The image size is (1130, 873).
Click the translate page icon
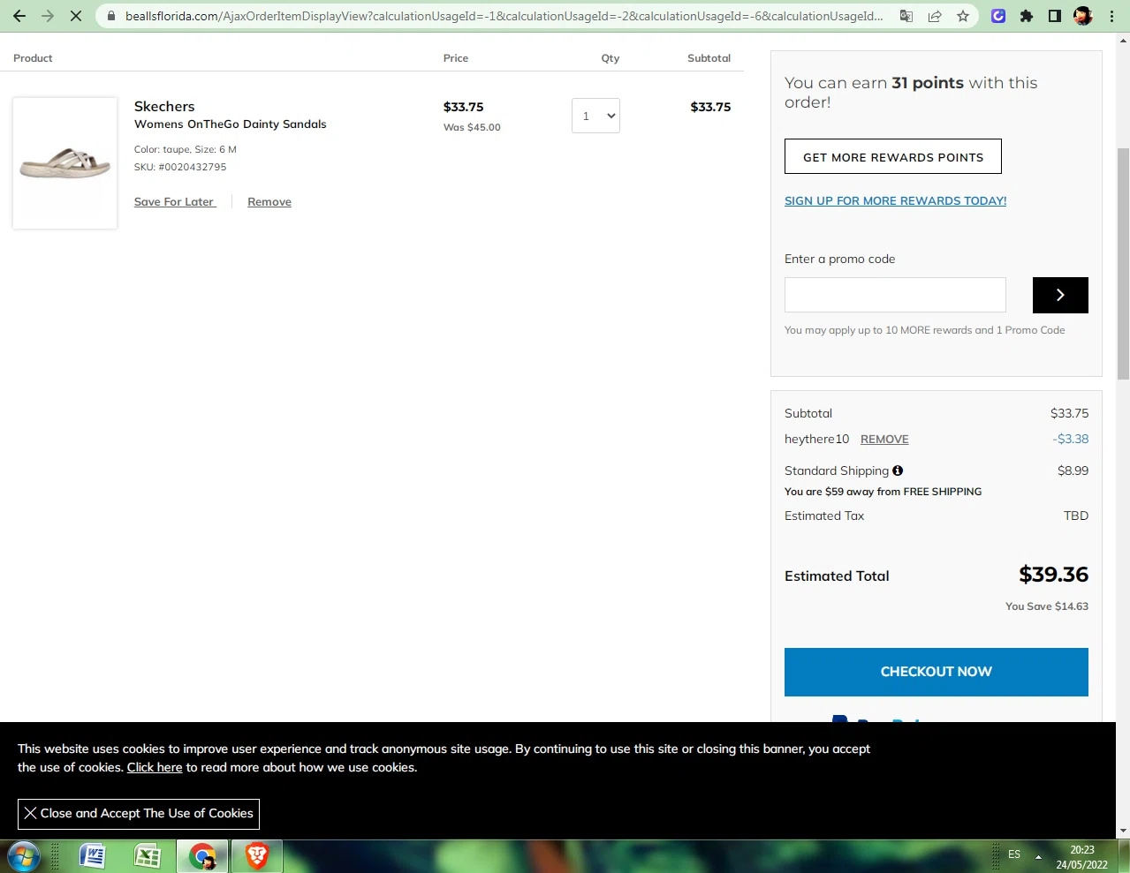(906, 16)
